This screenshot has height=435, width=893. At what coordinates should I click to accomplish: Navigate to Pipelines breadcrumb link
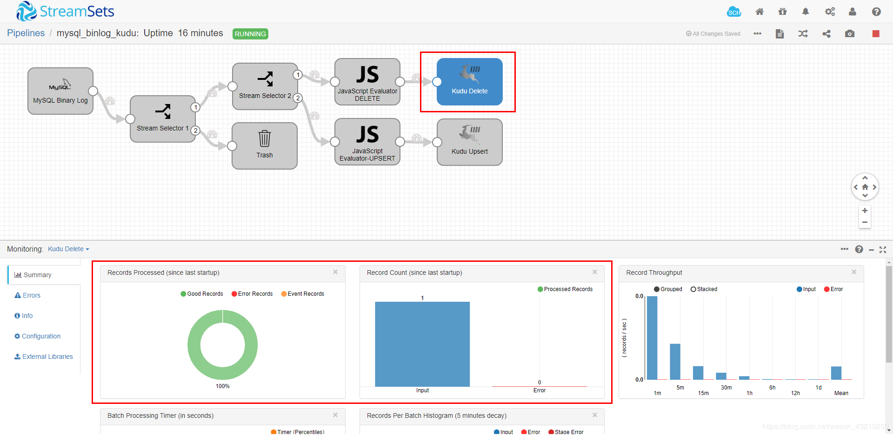point(26,33)
